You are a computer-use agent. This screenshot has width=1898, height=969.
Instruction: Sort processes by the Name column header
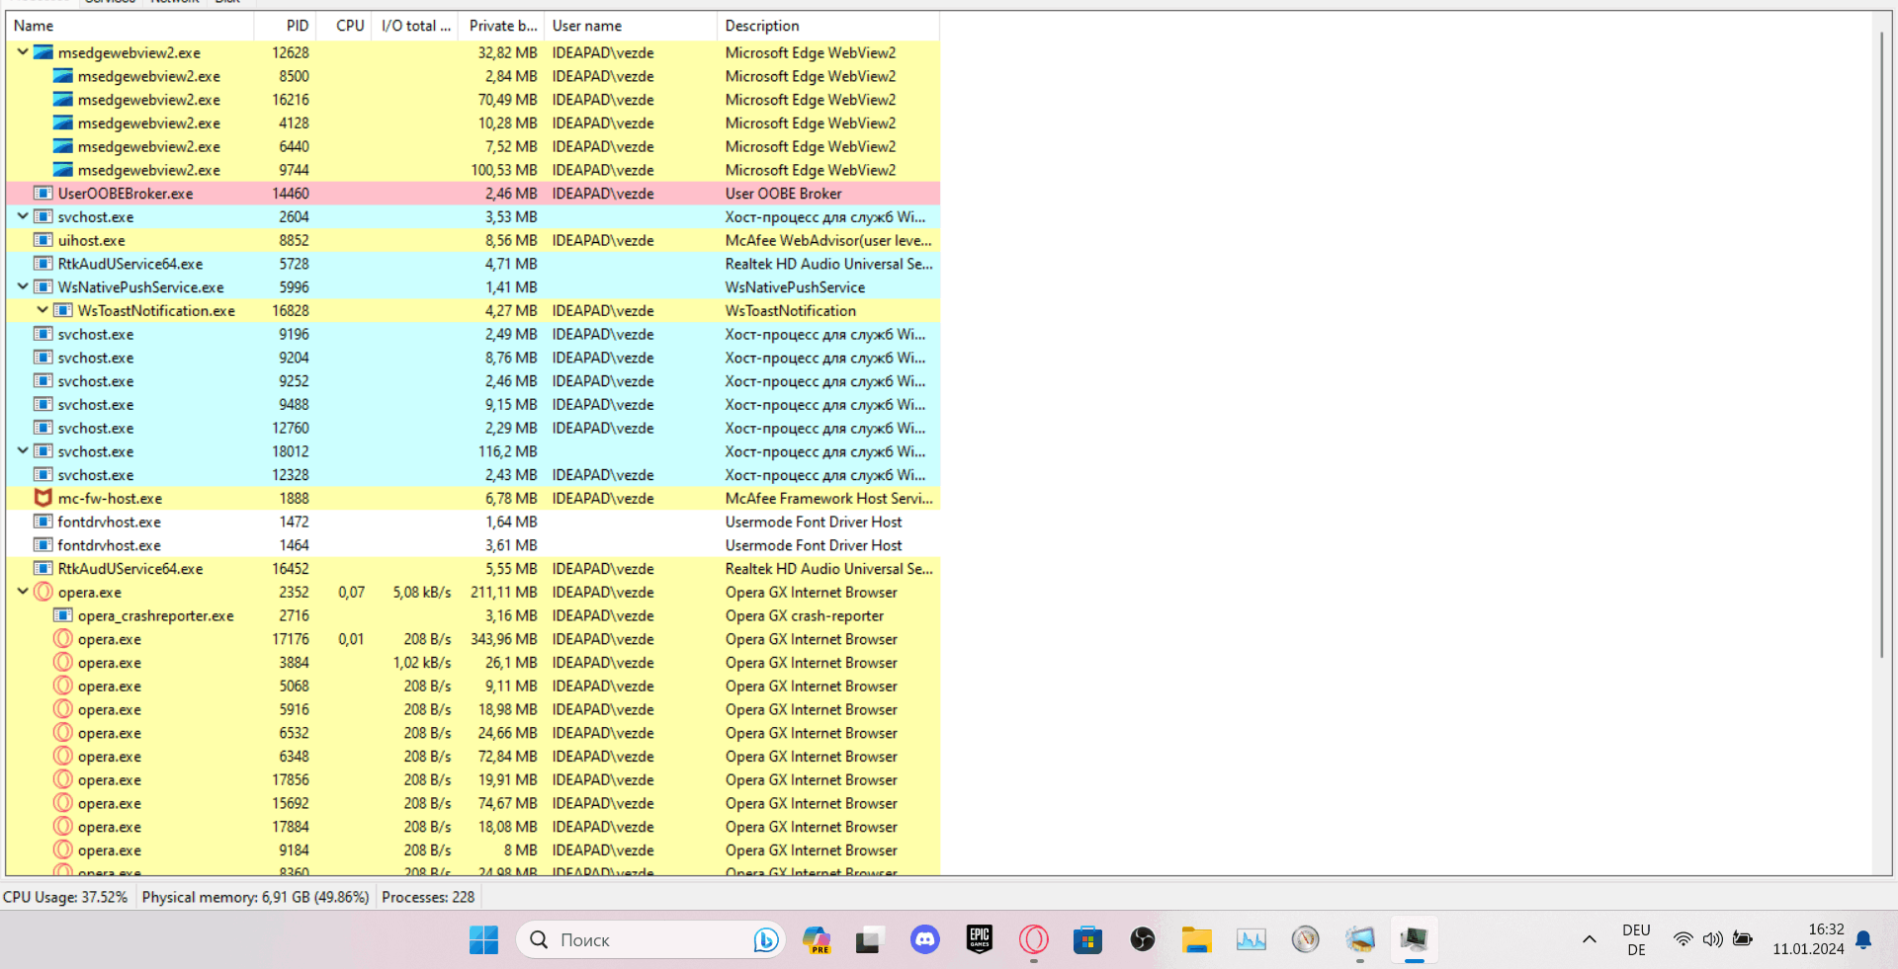(129, 26)
